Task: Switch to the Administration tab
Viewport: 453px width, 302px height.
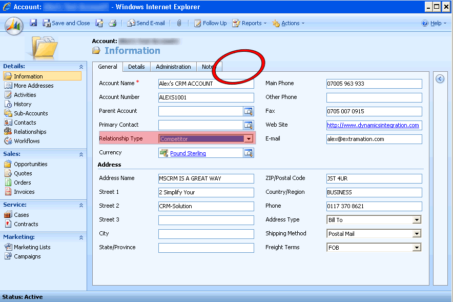Action: [173, 67]
